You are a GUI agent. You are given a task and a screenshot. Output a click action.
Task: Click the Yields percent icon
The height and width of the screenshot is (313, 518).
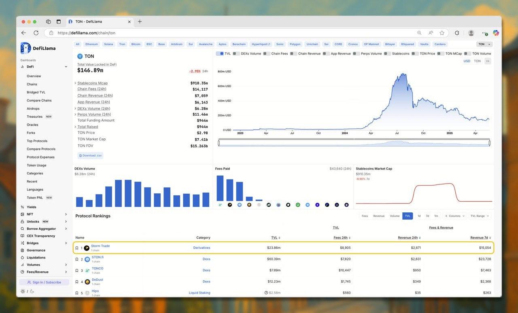23,207
